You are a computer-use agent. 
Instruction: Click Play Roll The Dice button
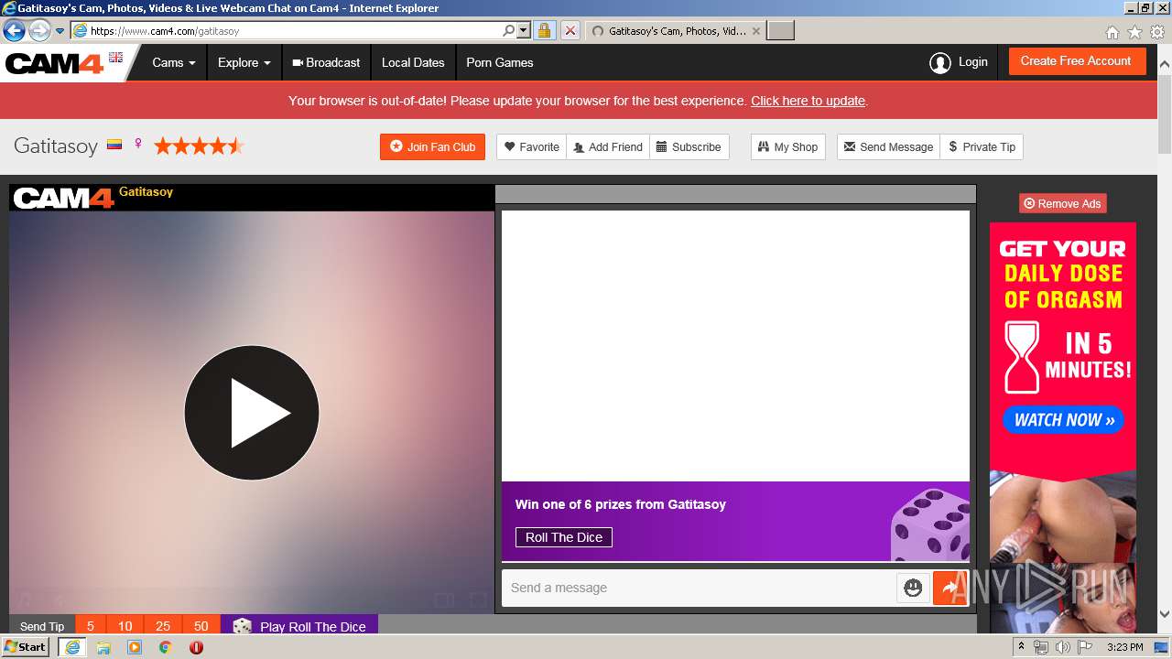coord(299,626)
